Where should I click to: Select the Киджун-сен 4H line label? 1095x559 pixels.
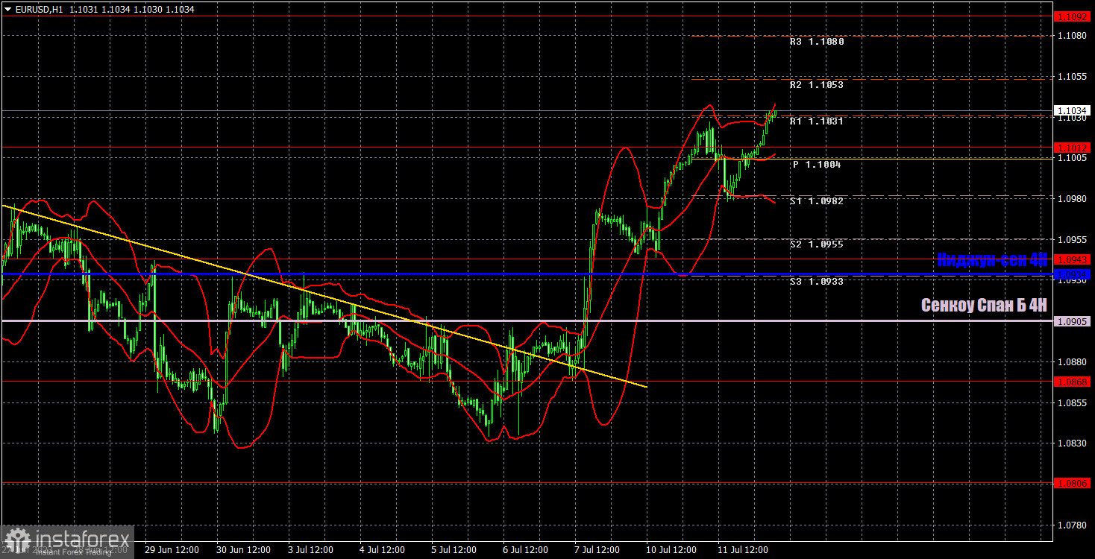(x=992, y=260)
